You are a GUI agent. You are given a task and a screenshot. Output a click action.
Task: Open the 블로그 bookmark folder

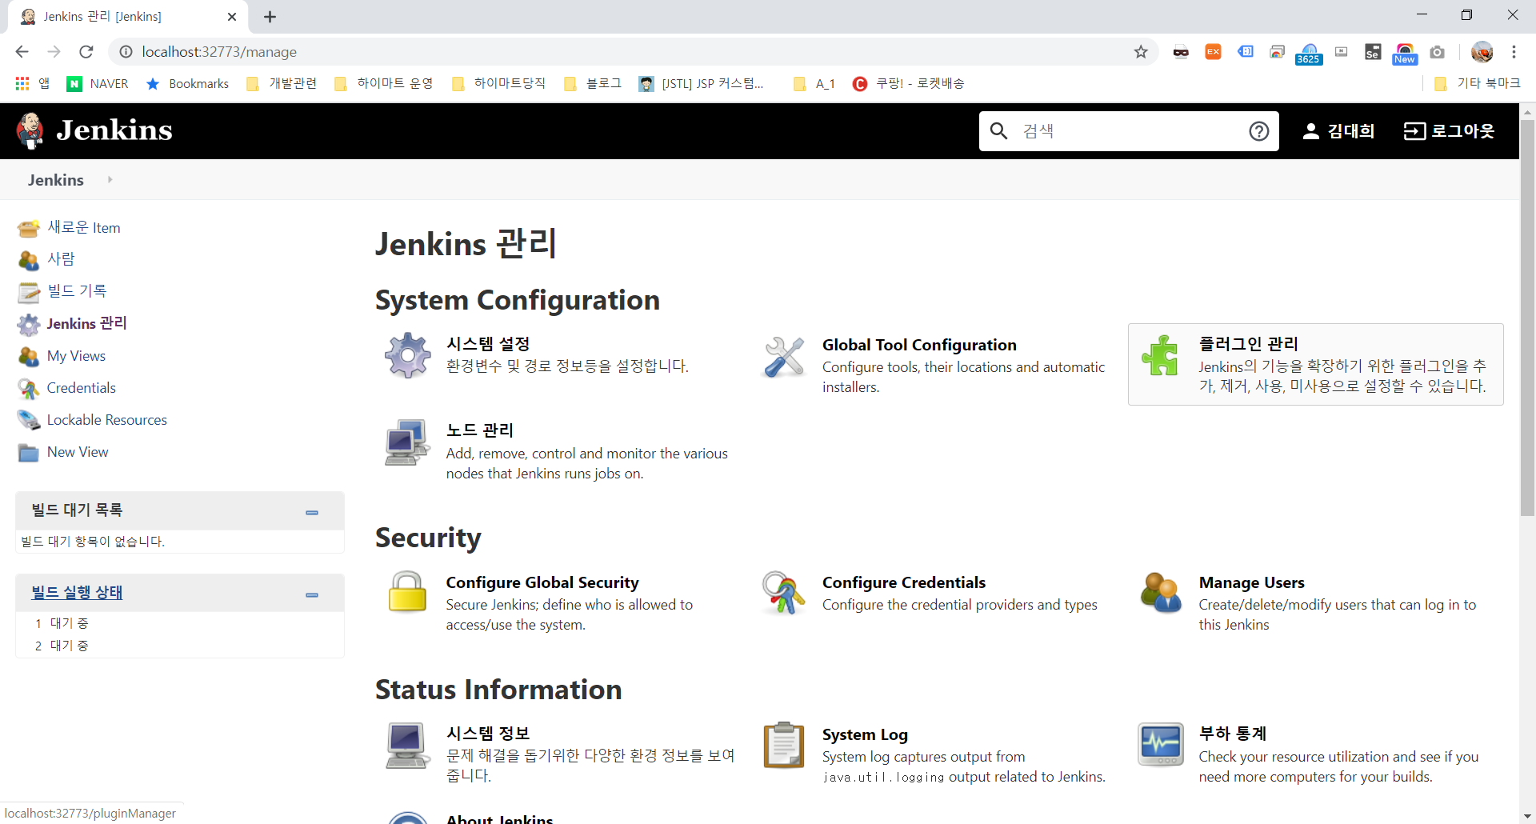(593, 83)
